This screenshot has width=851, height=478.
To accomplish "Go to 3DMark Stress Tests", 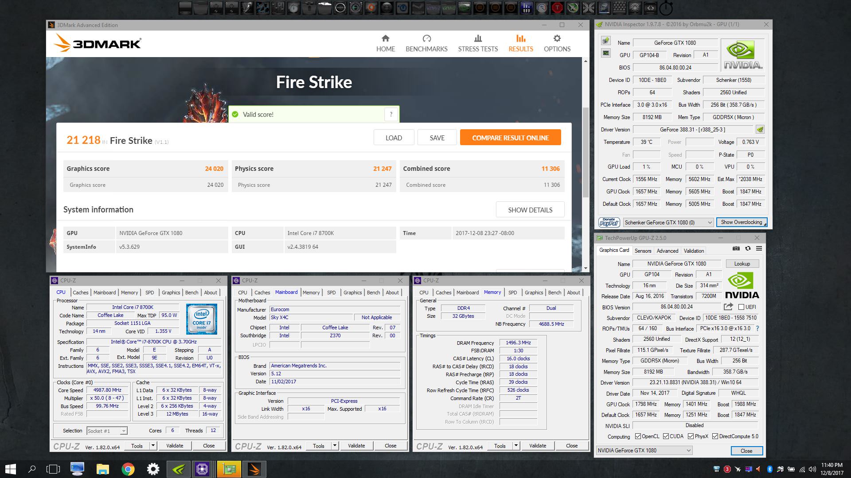I will (478, 43).
